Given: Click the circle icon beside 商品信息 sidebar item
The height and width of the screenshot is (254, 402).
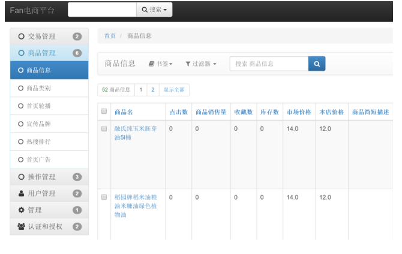Looking at the screenshot, I should click(21, 70).
